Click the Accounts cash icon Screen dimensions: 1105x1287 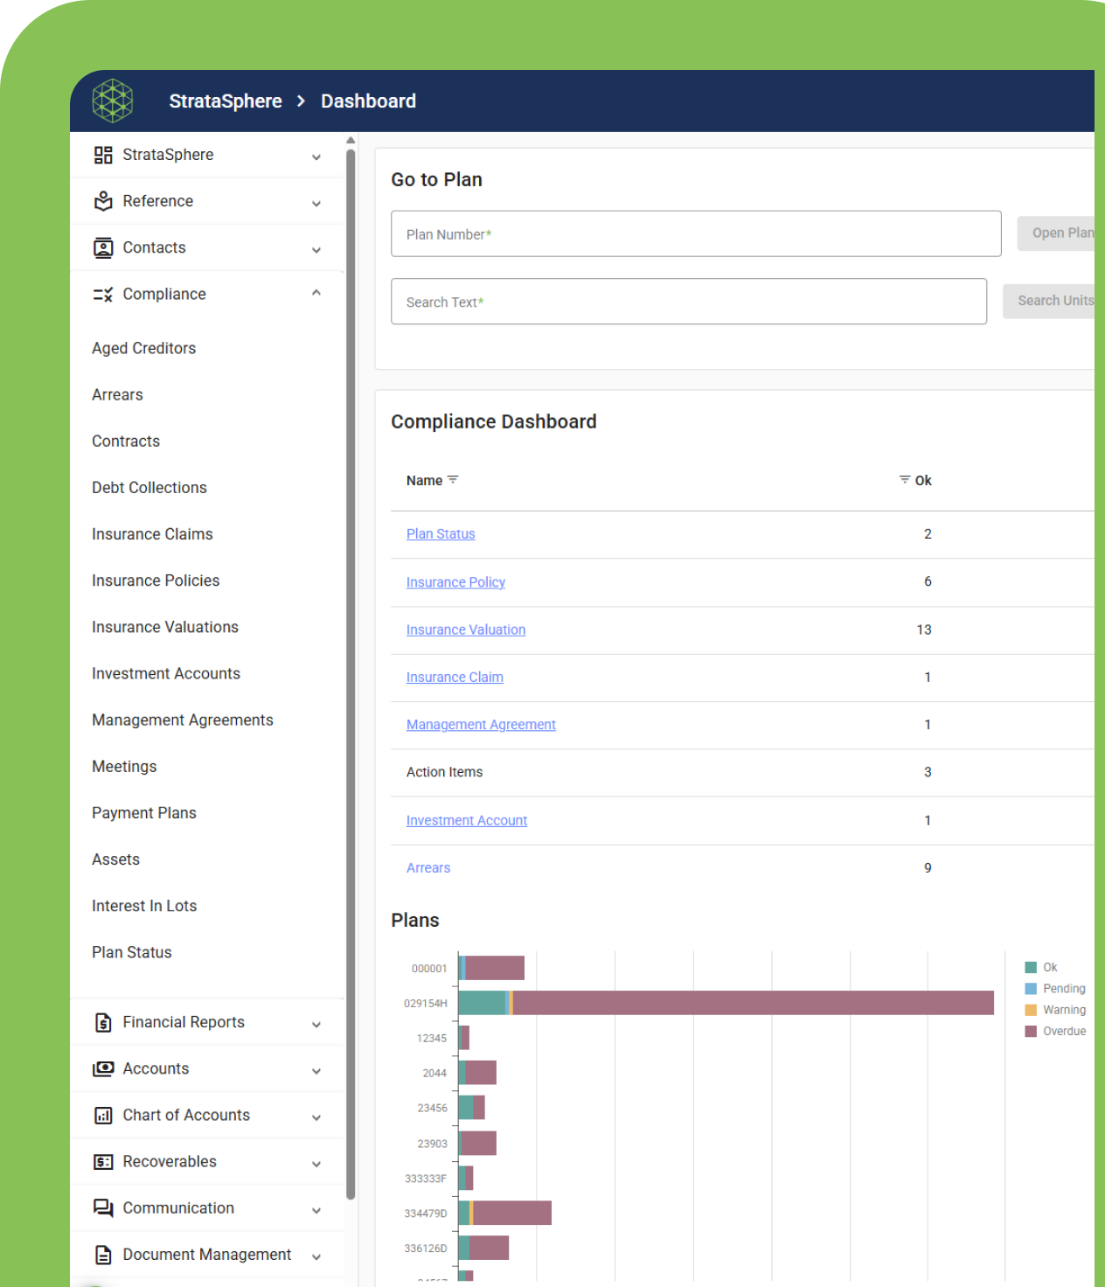103,1068
